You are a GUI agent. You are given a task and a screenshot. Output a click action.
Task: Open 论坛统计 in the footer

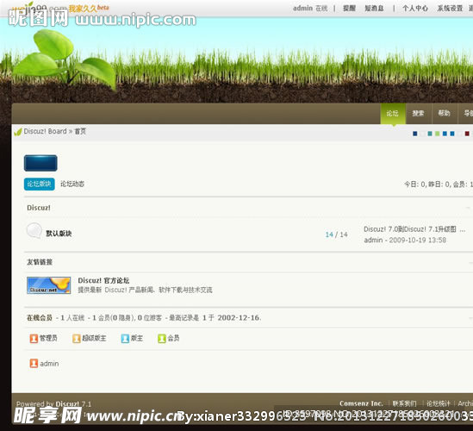click(x=439, y=403)
